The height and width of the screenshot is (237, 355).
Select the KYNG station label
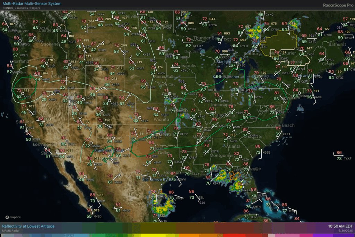pos(259,97)
